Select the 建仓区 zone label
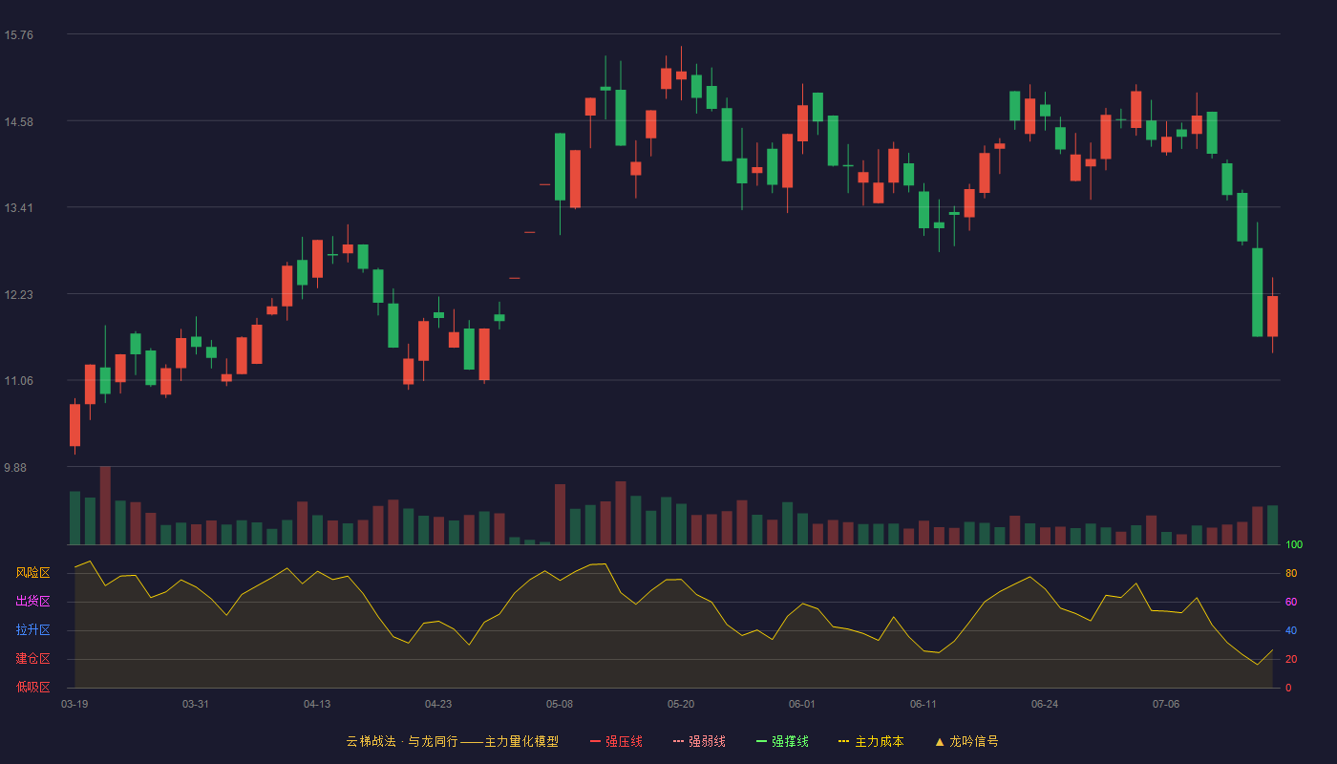The height and width of the screenshot is (764, 1337). pos(32,659)
